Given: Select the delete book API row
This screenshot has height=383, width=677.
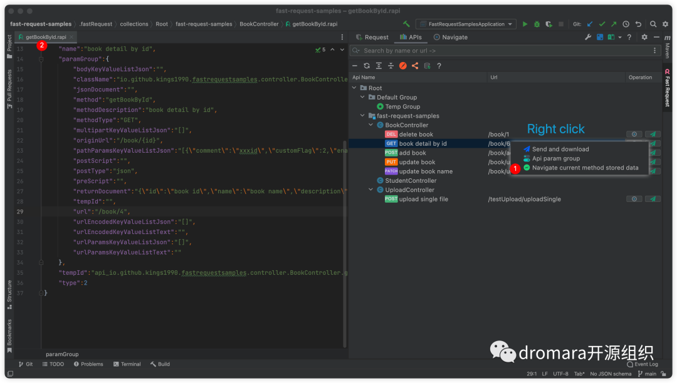Looking at the screenshot, I should tap(505, 135).
